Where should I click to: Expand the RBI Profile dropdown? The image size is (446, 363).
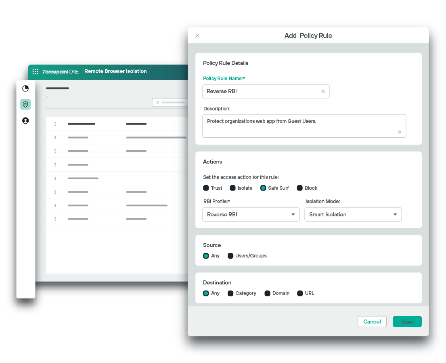(x=293, y=214)
